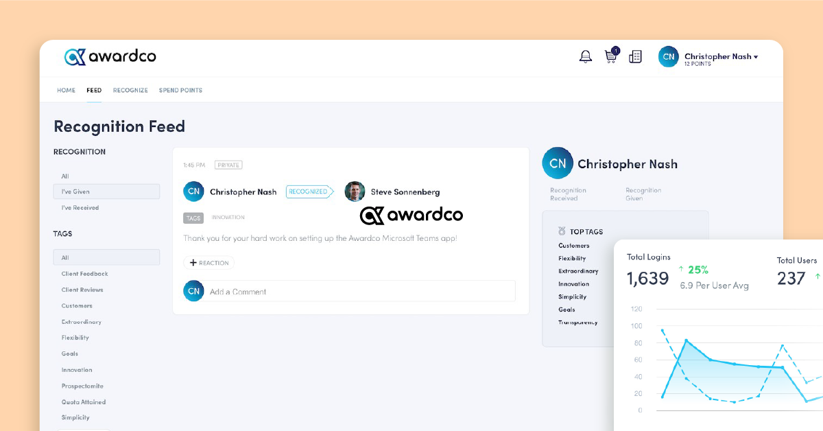Switch to SPEND POINTS tab
This screenshot has height=431, width=823.
(180, 91)
